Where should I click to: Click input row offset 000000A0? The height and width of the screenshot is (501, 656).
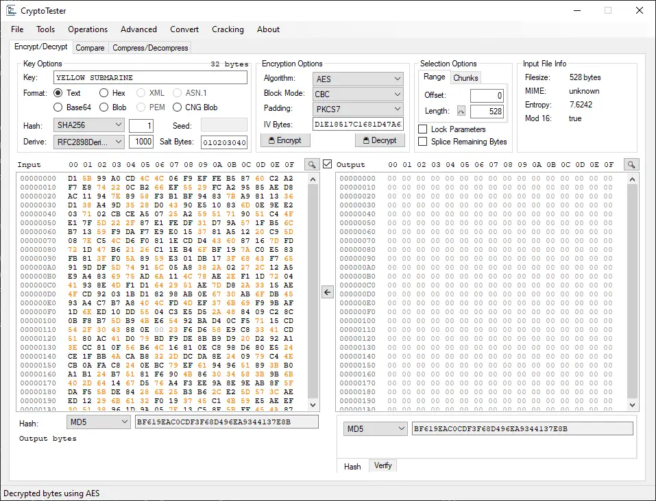[38, 268]
